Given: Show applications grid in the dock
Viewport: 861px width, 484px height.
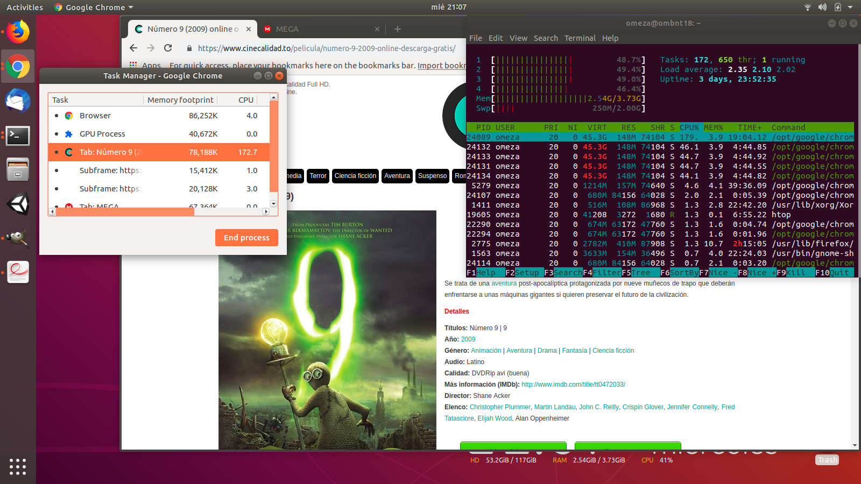Looking at the screenshot, I should [18, 466].
